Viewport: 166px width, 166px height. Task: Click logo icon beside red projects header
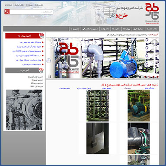42,35
